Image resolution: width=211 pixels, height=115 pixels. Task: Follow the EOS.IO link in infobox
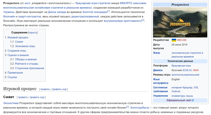coord(187,70)
